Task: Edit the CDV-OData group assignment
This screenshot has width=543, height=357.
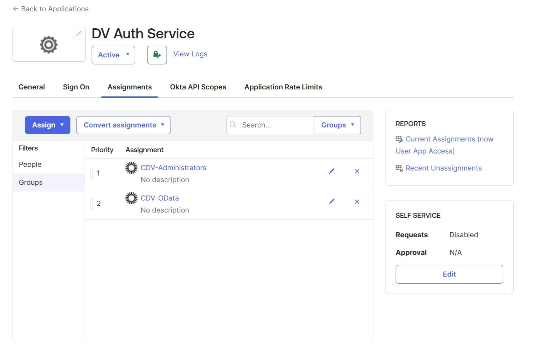Action: click(331, 202)
